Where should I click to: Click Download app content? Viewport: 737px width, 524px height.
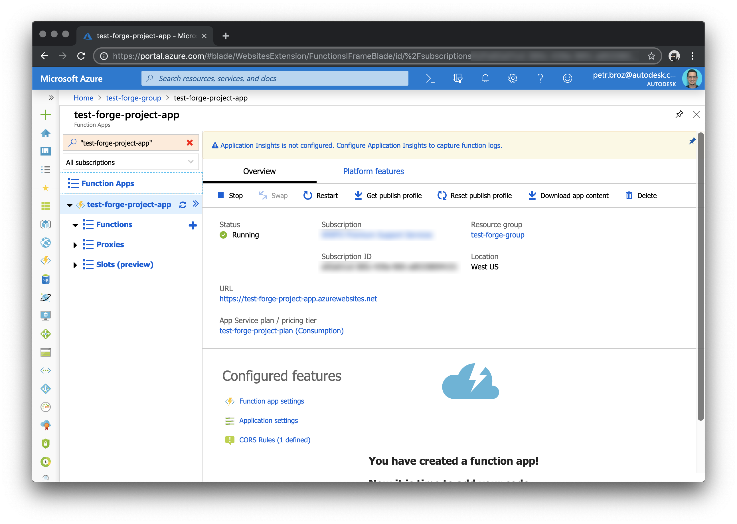pyautogui.click(x=568, y=196)
